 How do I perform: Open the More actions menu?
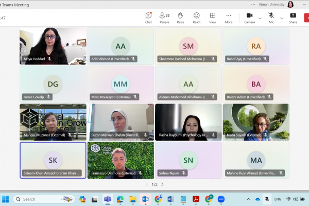[x=228, y=18]
